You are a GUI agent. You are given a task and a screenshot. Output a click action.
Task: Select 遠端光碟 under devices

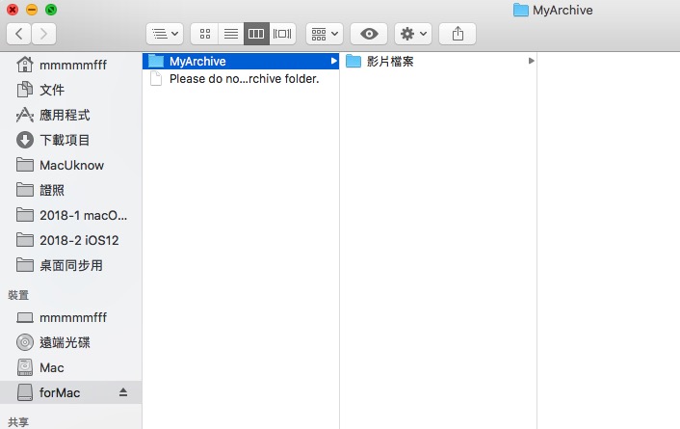coord(65,342)
